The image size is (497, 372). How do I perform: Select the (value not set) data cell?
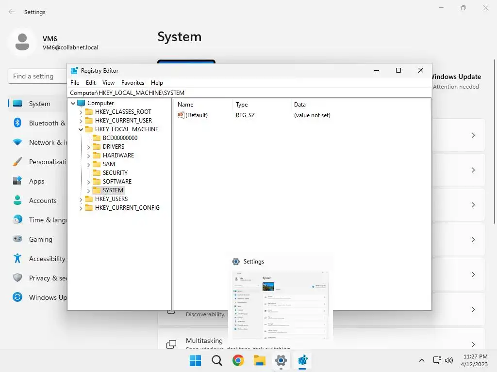(312, 115)
